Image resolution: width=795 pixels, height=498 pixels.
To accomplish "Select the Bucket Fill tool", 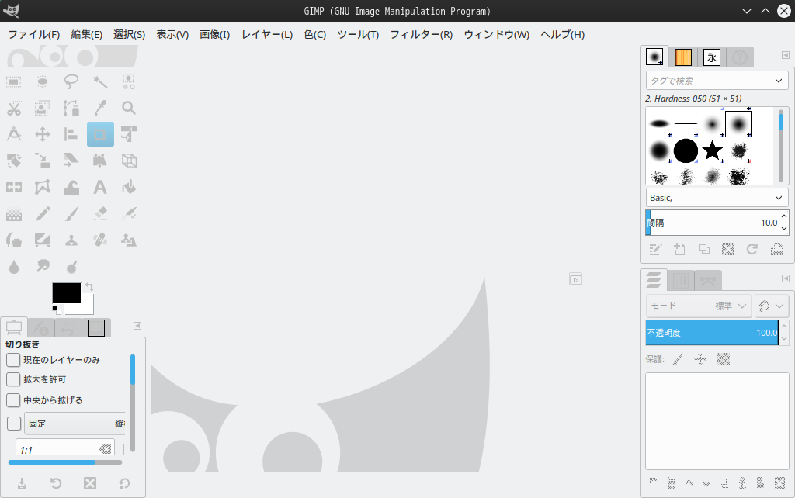I will tap(129, 188).
